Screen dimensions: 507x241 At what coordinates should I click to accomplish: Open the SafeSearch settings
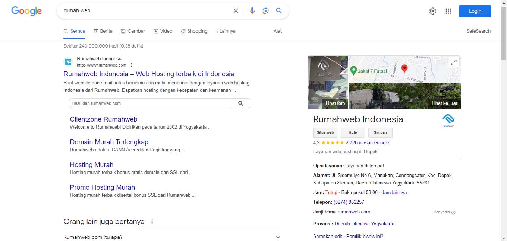pos(479,31)
